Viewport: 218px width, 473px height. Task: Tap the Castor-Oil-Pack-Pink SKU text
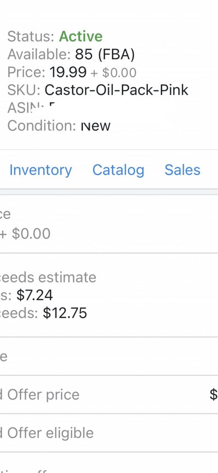coord(116,90)
